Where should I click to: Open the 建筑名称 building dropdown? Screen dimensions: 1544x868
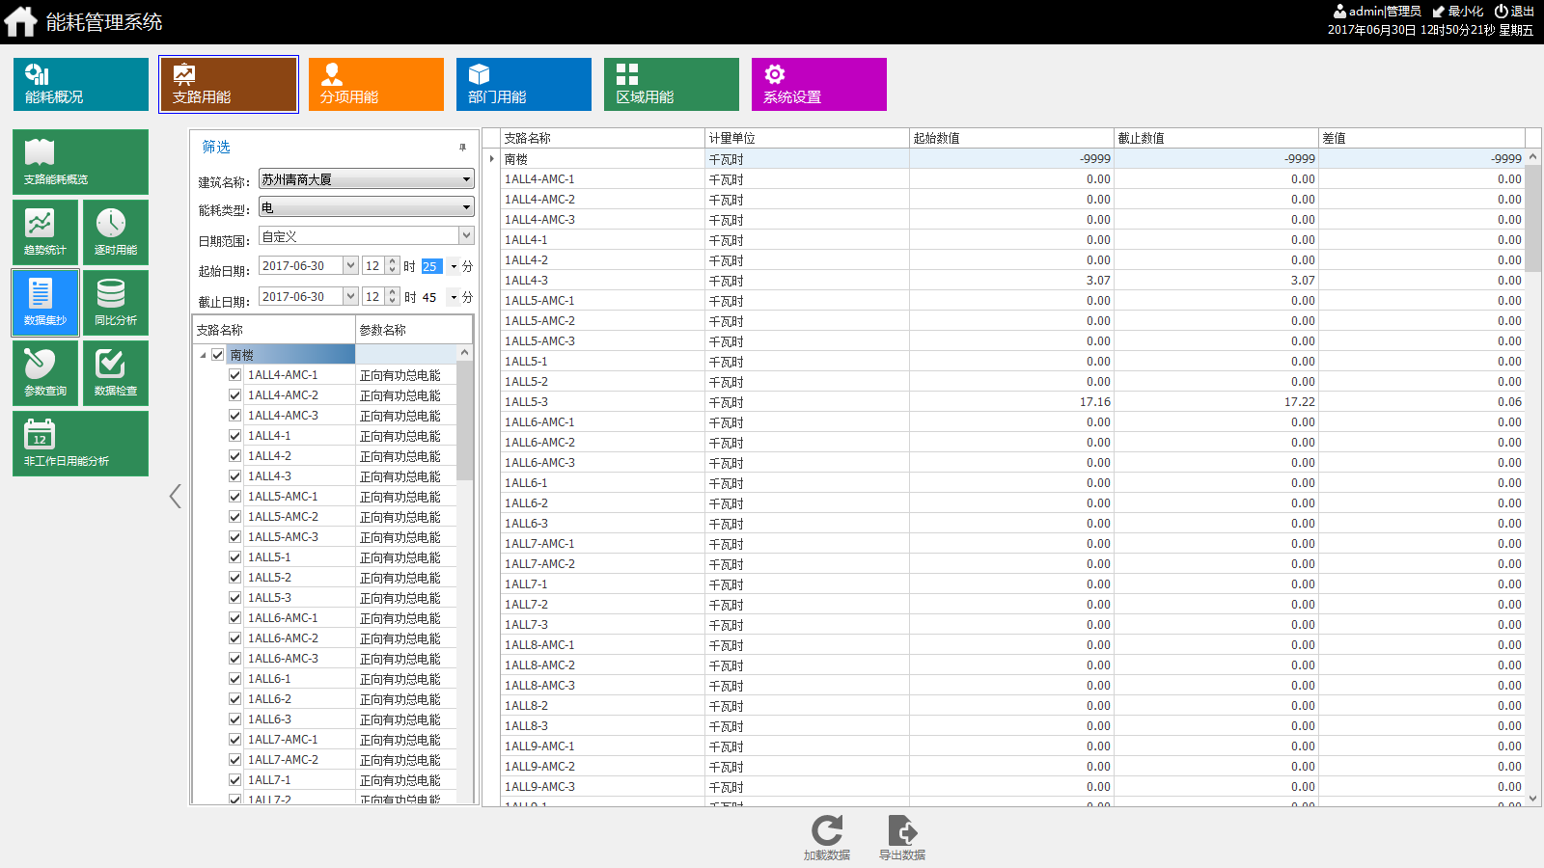[366, 179]
